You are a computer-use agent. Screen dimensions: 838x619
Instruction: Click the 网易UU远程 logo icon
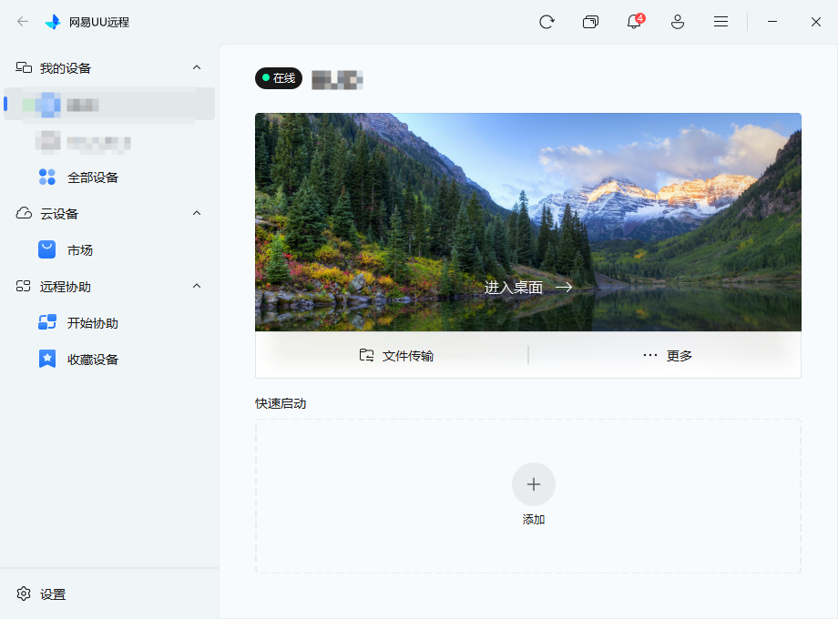point(53,22)
